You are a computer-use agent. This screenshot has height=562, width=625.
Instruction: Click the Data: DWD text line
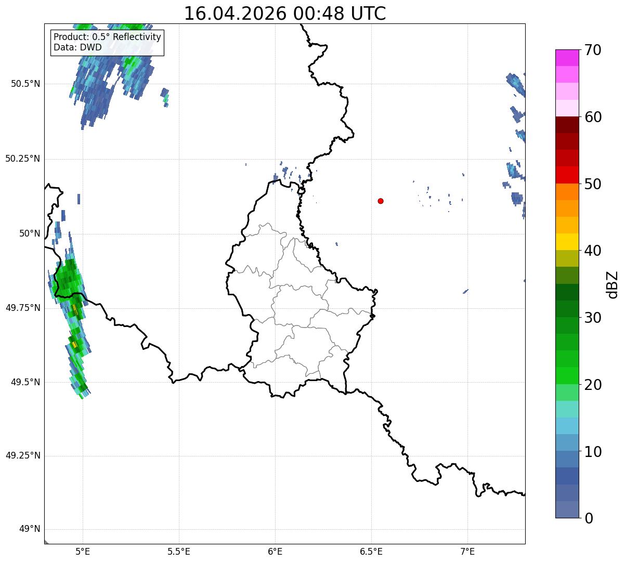coord(77,48)
